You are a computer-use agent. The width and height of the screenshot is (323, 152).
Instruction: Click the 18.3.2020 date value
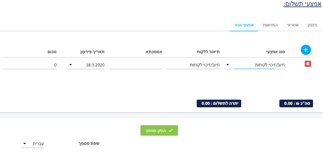[x=95, y=65]
